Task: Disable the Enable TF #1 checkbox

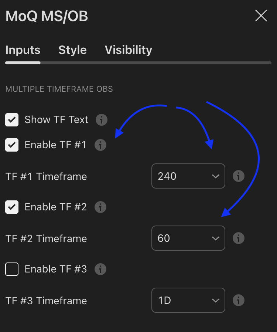Action: pyautogui.click(x=12, y=145)
